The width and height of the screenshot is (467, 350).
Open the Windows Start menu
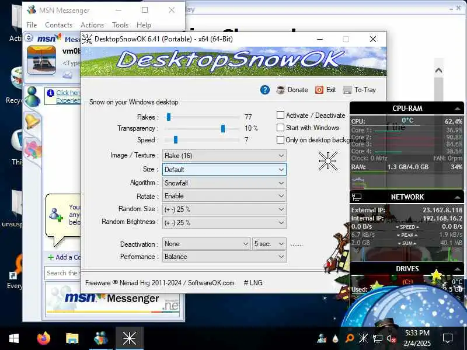pos(14,338)
